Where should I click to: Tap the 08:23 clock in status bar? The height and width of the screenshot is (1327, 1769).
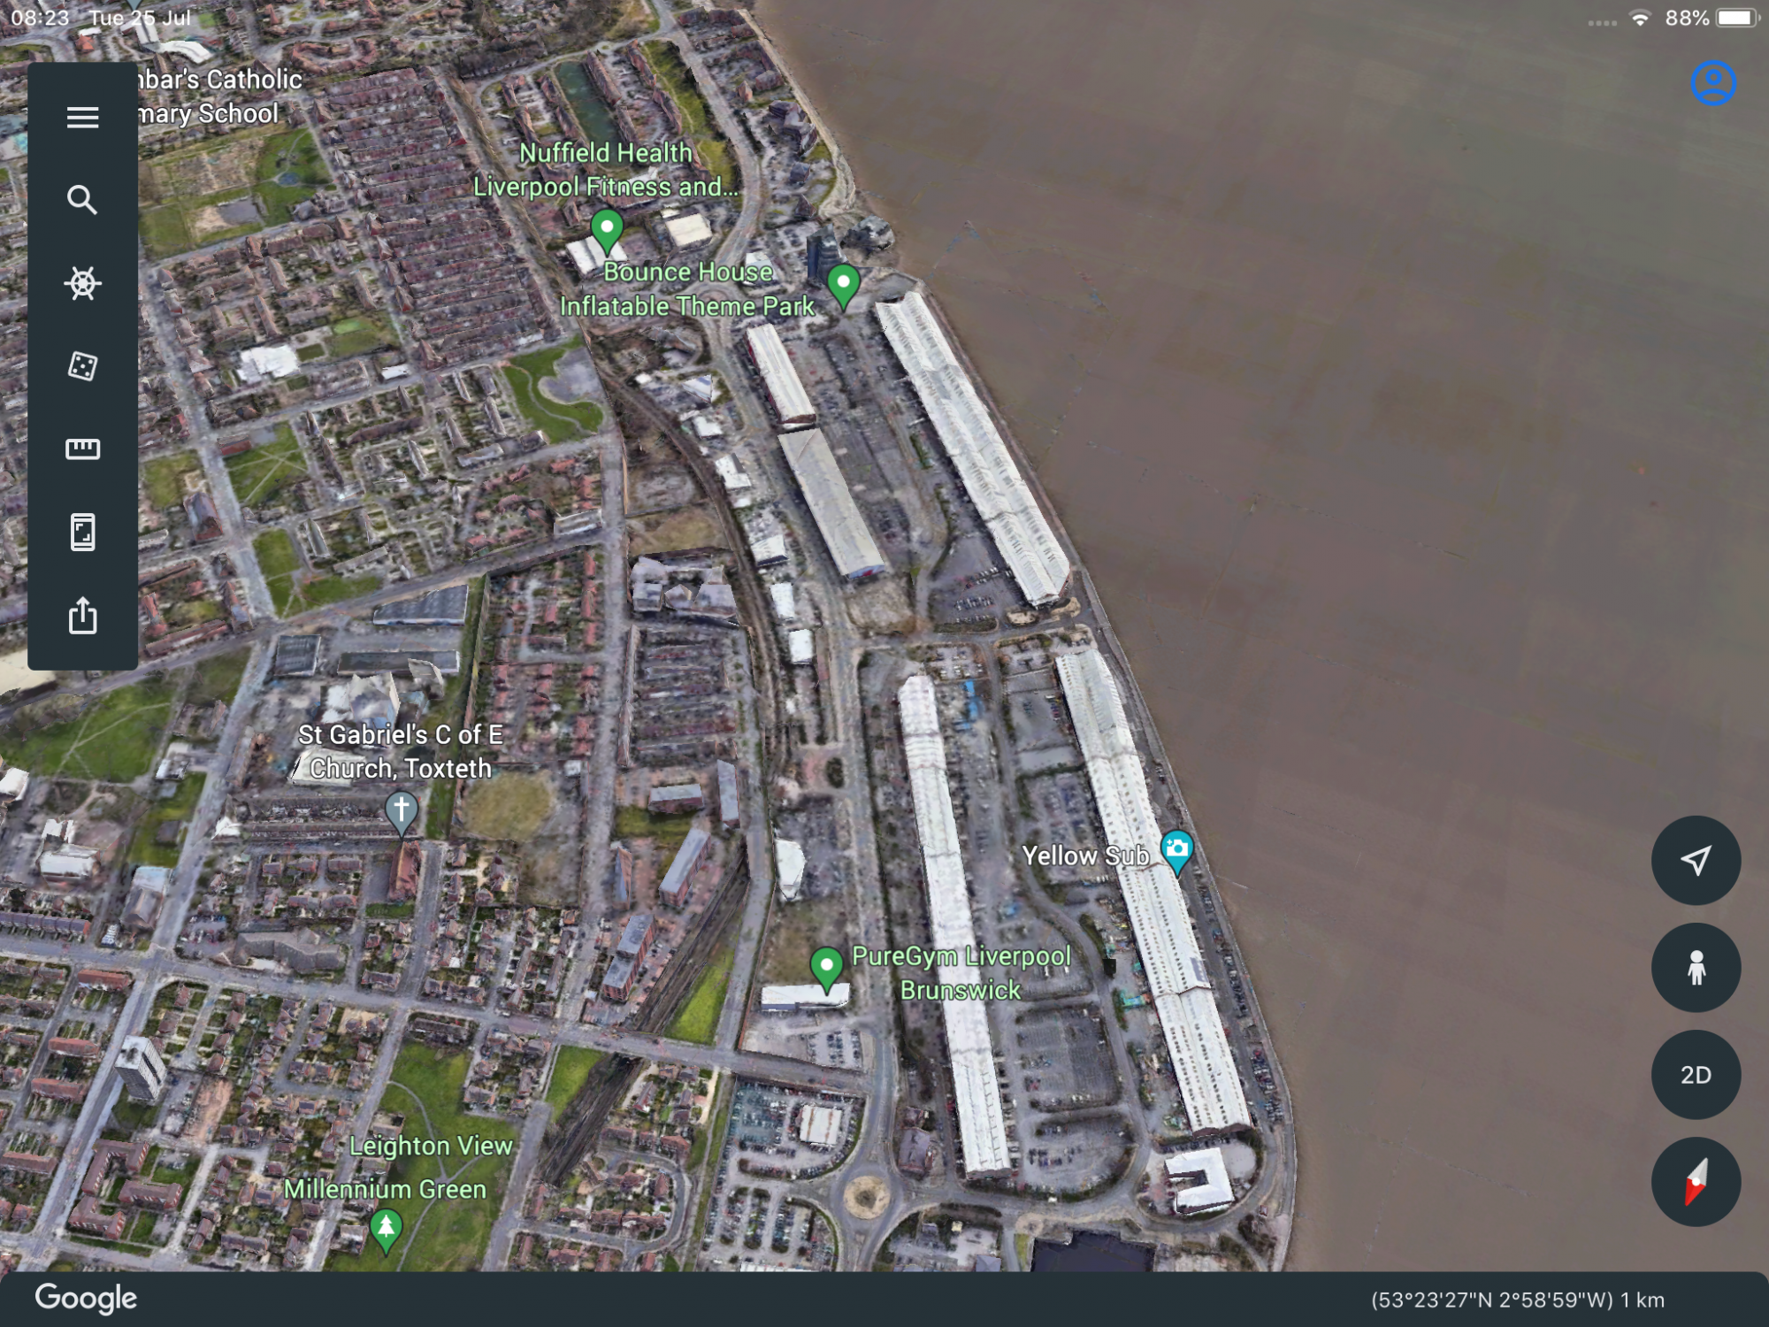pyautogui.click(x=40, y=18)
